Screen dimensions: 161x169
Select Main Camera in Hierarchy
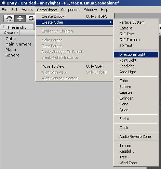18,44
